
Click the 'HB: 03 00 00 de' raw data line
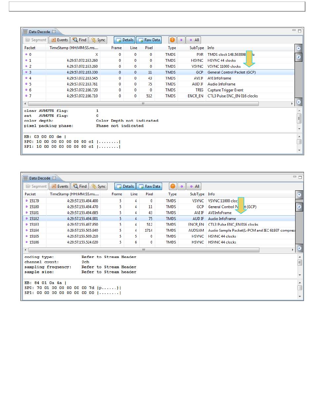[45, 137]
